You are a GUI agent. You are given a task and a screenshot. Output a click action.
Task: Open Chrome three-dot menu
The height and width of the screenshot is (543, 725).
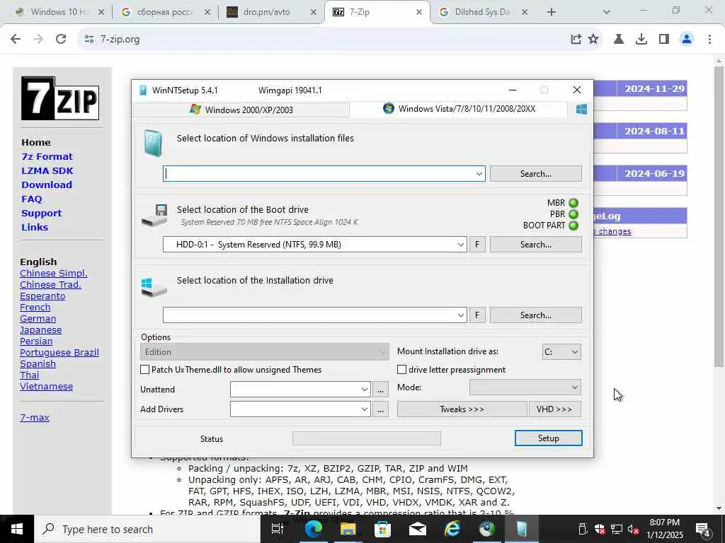tap(709, 40)
